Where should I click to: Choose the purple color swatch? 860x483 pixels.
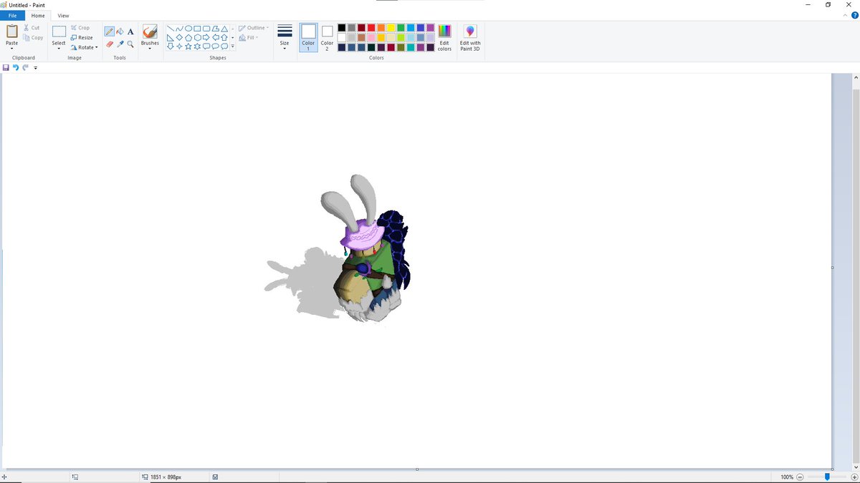[431, 28]
